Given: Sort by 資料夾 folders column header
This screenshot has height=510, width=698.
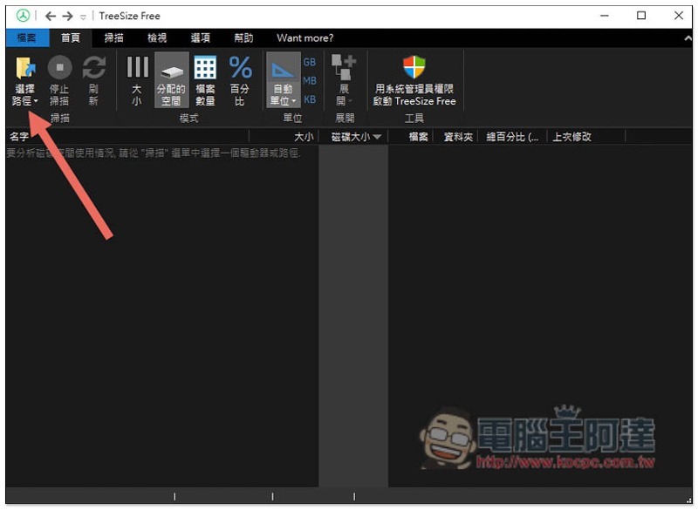Looking at the screenshot, I should coord(455,137).
